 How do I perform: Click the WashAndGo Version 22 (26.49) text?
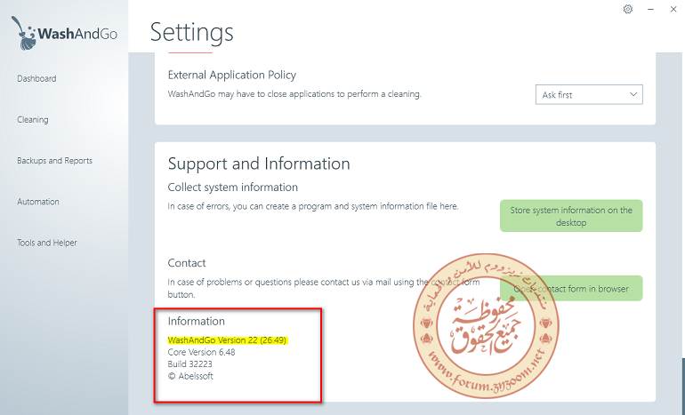pos(227,340)
